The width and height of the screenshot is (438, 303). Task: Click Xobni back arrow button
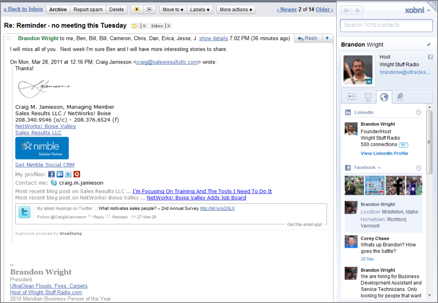click(x=346, y=11)
